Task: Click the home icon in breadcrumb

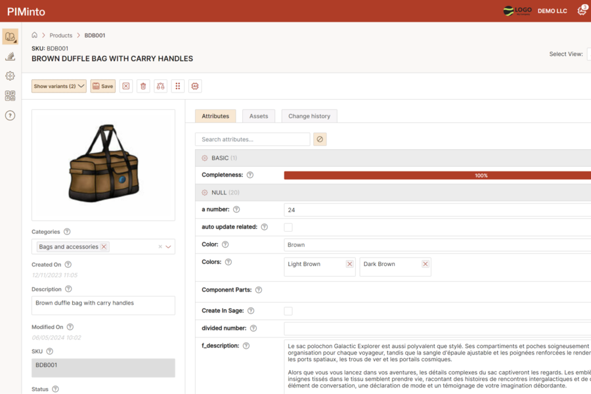Action: pos(35,35)
